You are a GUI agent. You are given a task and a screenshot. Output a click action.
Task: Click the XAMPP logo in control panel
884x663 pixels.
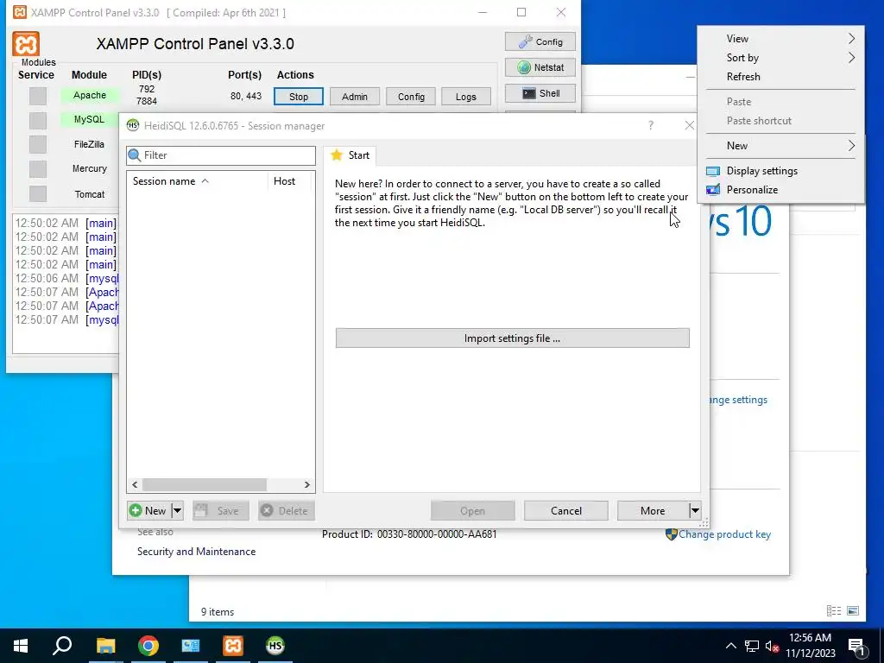[26, 44]
